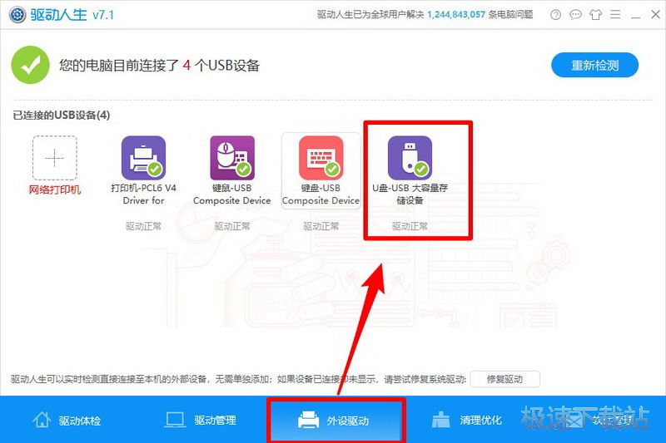The height and width of the screenshot is (443, 666).
Task: Select the 键鼠-USB Composite Device icon
Action: pyautogui.click(x=232, y=158)
